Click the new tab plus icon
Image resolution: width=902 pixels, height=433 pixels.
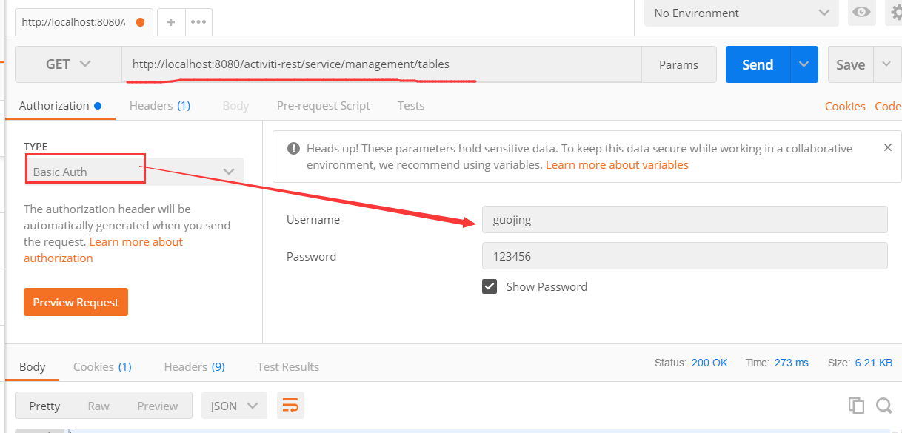click(170, 22)
